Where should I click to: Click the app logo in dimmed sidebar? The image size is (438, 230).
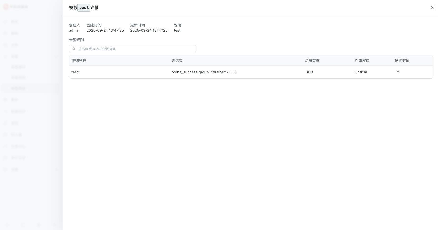[6, 7]
